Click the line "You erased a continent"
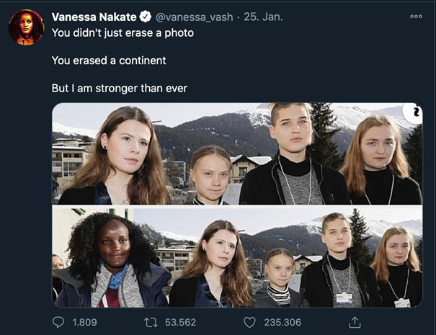This screenshot has height=335, width=436. [x=109, y=61]
